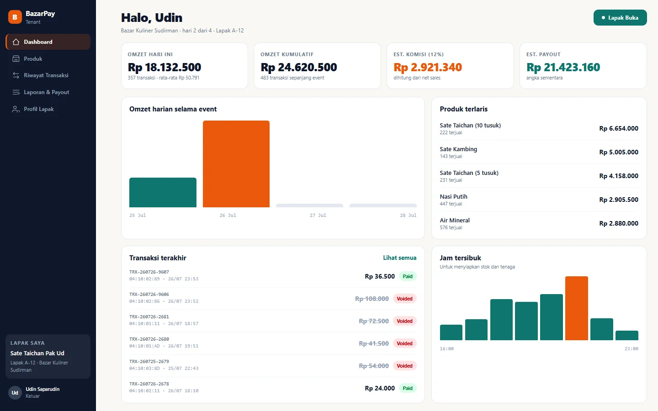Open transaction TRX-260725-2679
Screen dimensions: 658x411
273,366
